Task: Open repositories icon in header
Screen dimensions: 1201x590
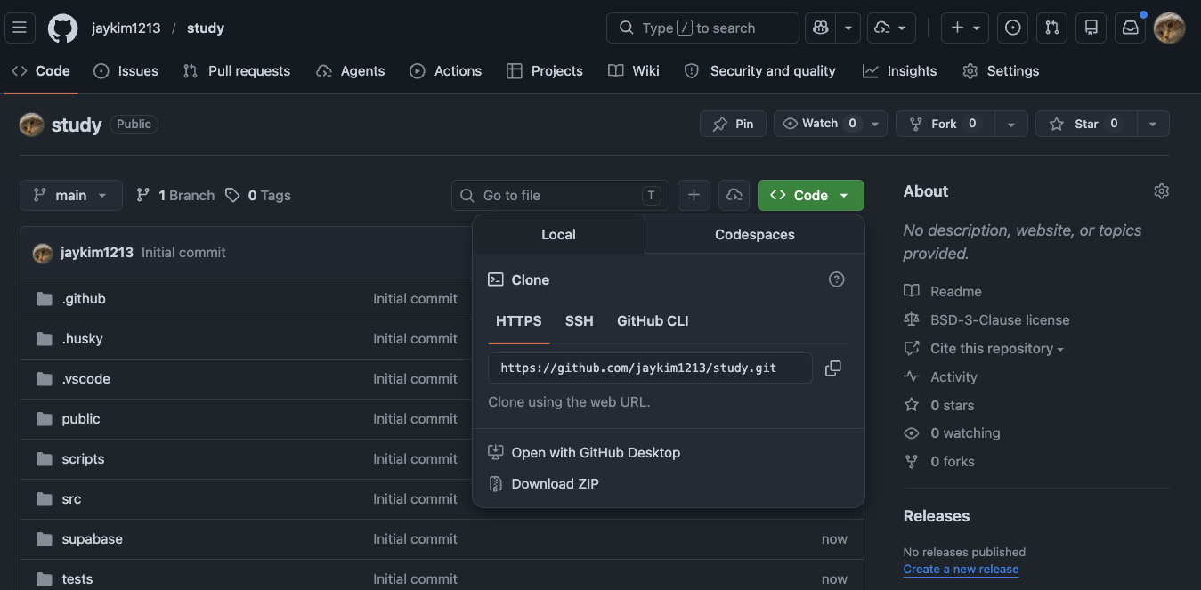Action: [x=1091, y=28]
